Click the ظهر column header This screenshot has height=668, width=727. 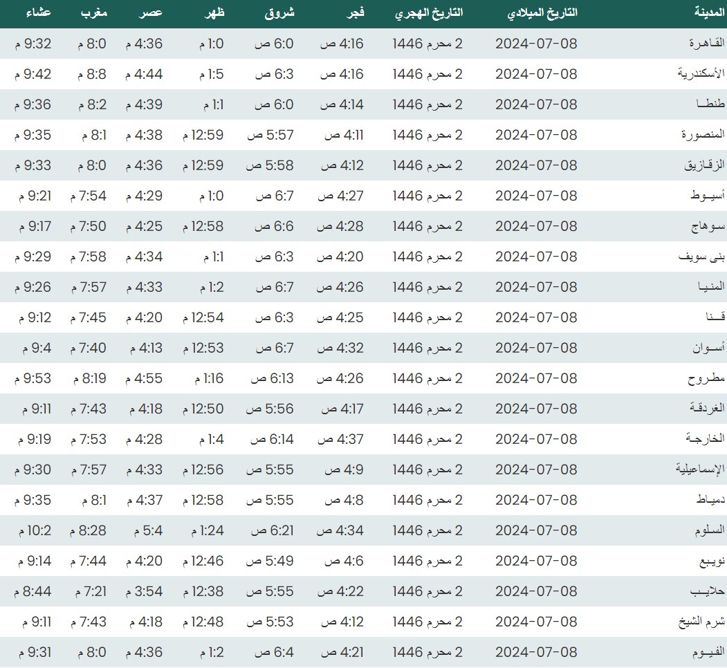(213, 13)
